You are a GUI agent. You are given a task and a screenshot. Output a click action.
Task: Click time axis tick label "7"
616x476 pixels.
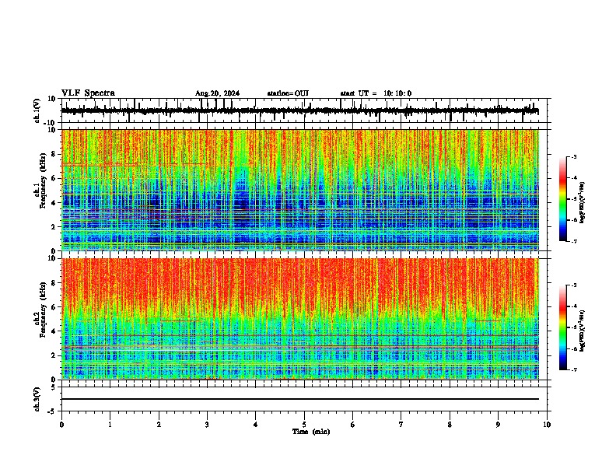[x=401, y=425]
